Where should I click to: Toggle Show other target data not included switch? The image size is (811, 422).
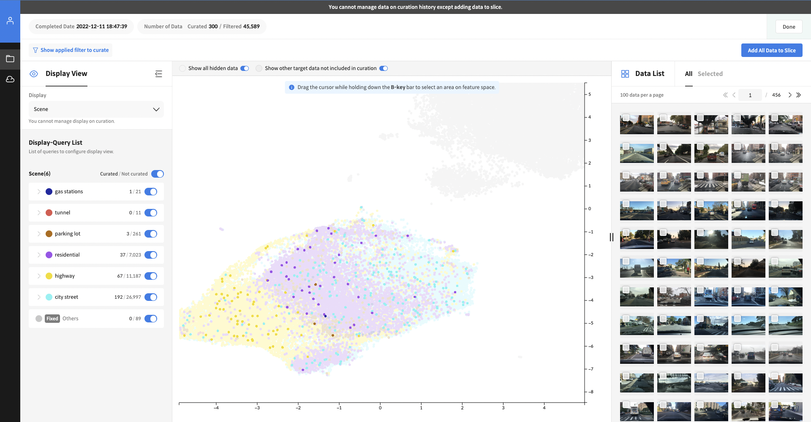pyautogui.click(x=384, y=68)
